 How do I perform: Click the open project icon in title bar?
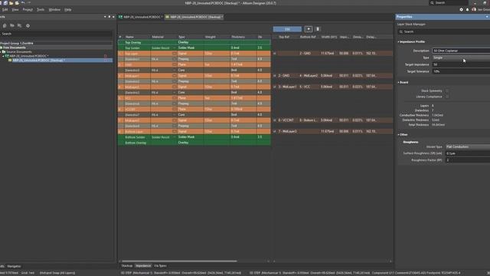click(x=17, y=3)
